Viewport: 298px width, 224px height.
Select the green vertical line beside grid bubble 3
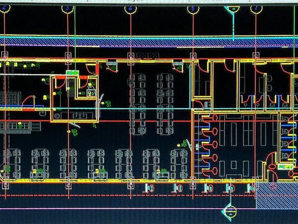75,38
